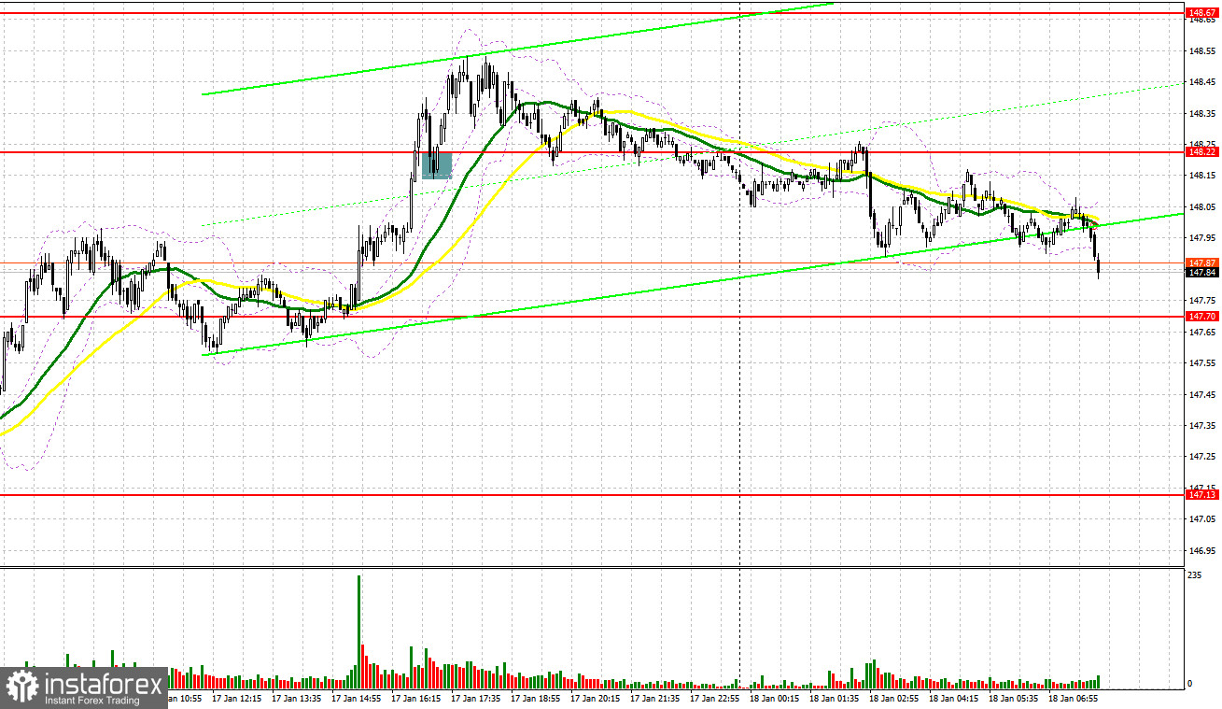Viewport: 1222px width, 709px height.
Task: Click the 18 Jan 06:55 time label
Action: click(x=1074, y=698)
